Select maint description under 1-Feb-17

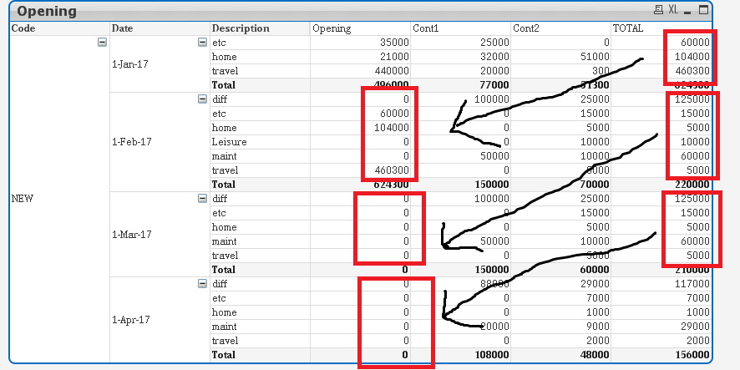[x=224, y=155]
